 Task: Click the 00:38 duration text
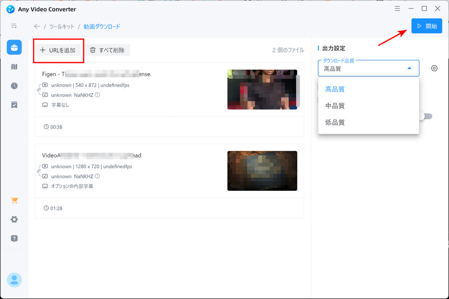point(56,127)
